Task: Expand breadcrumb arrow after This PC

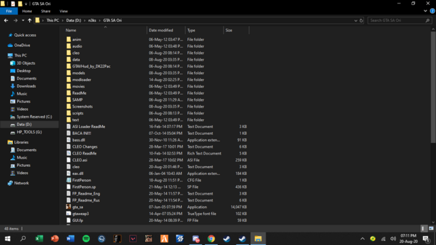Action: [63, 20]
